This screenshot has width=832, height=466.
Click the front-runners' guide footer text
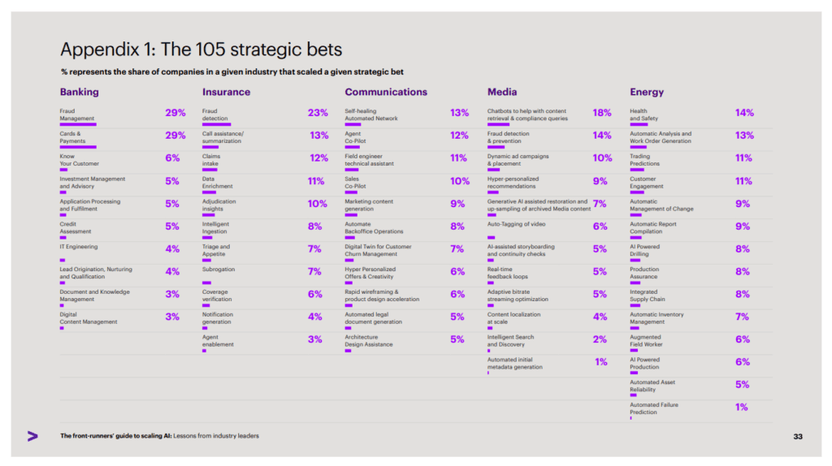[159, 436]
